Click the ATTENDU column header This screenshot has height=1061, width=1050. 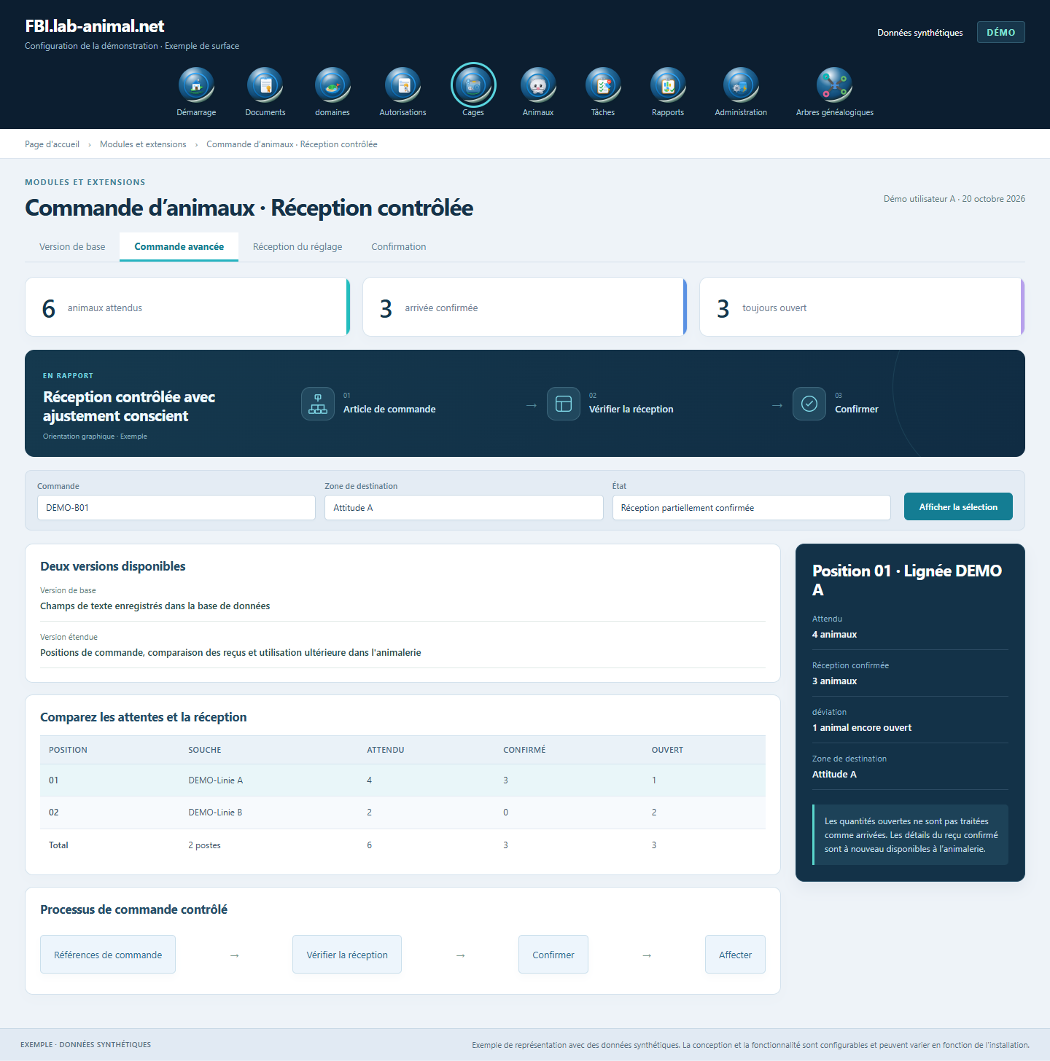386,750
